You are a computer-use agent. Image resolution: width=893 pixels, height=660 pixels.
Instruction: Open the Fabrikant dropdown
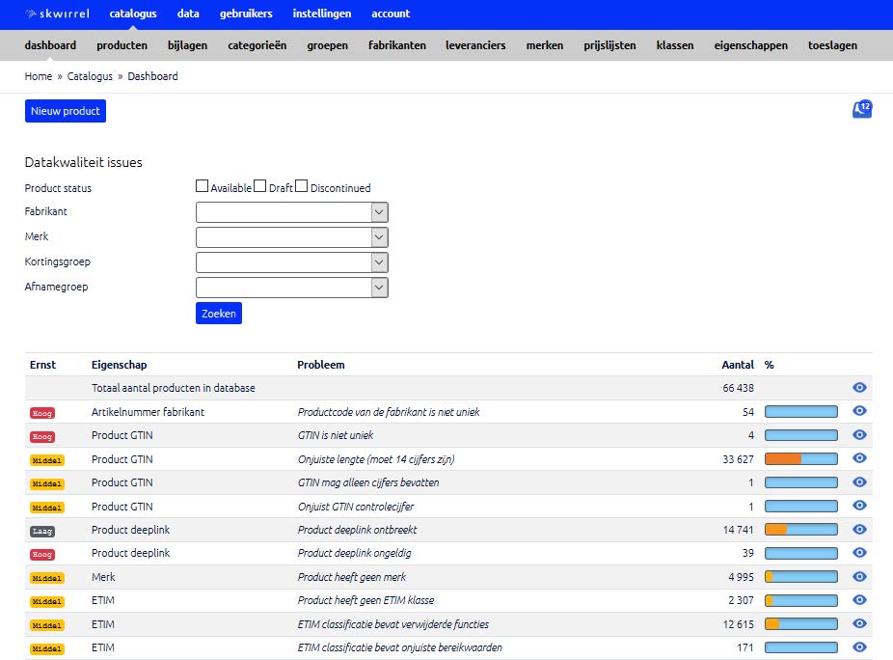click(x=291, y=212)
